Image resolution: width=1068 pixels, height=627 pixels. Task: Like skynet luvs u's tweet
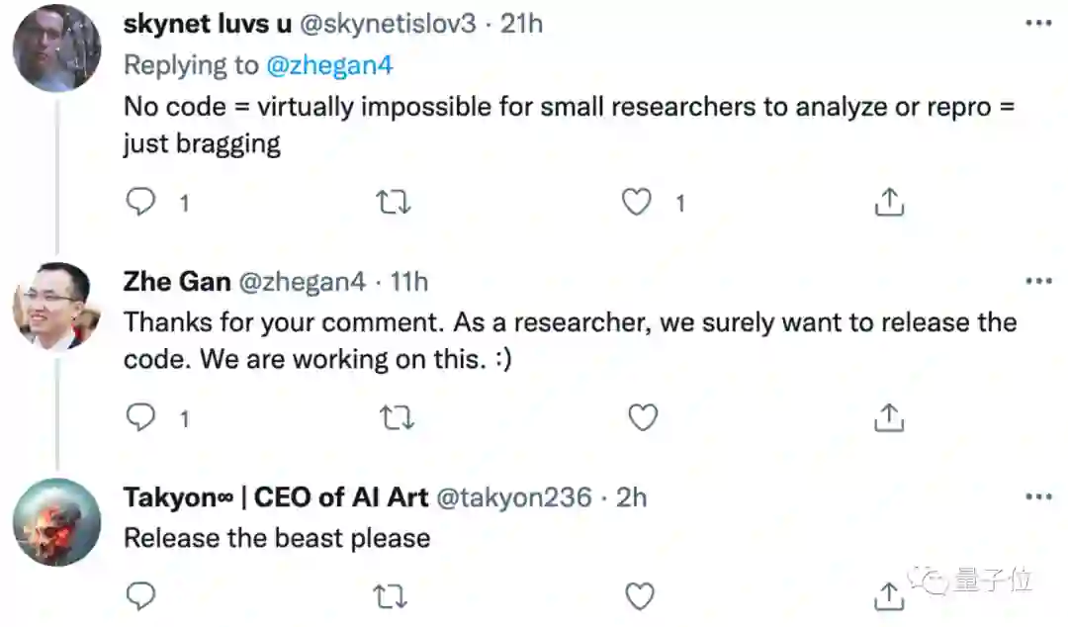click(637, 202)
